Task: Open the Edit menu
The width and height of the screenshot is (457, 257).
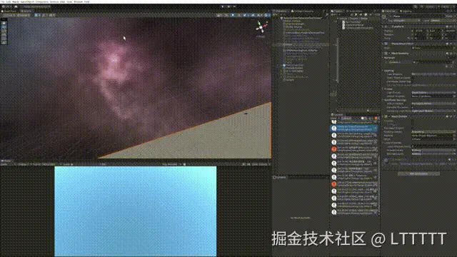Action: 9,1
